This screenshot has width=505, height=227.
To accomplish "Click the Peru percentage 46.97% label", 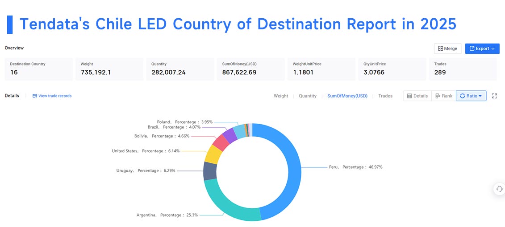I will click(355, 167).
